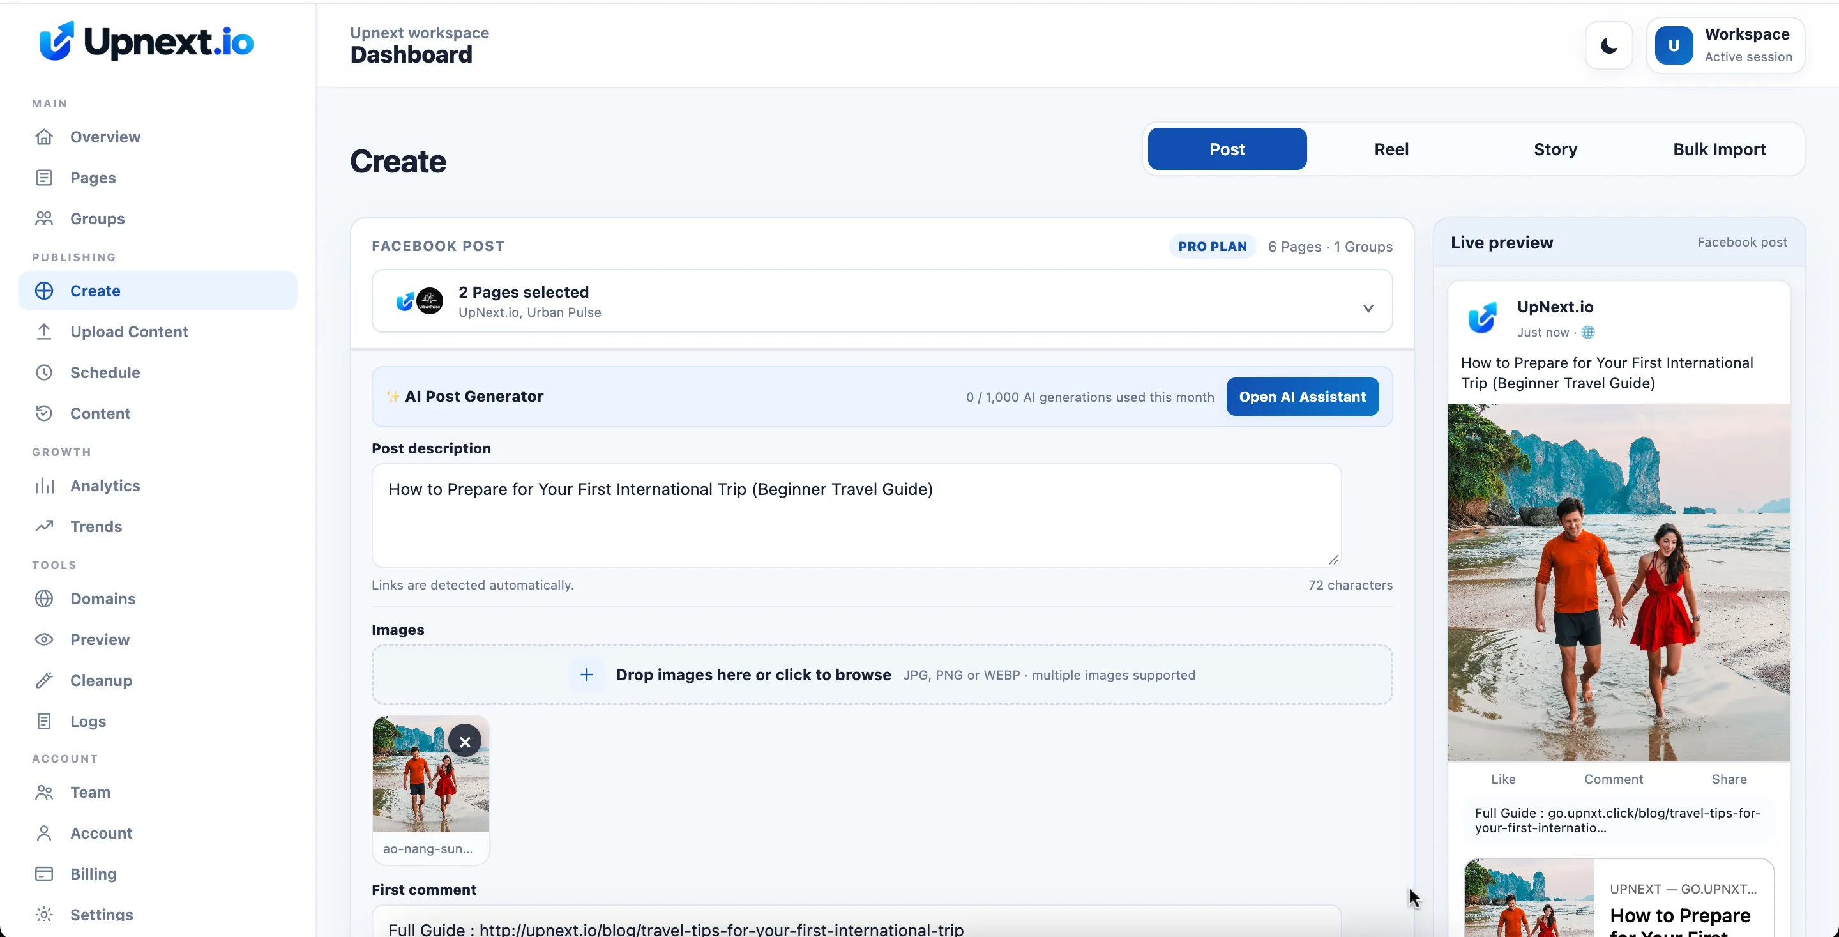
Task: Click the 'Just now' timestamp in preview
Action: click(1543, 332)
